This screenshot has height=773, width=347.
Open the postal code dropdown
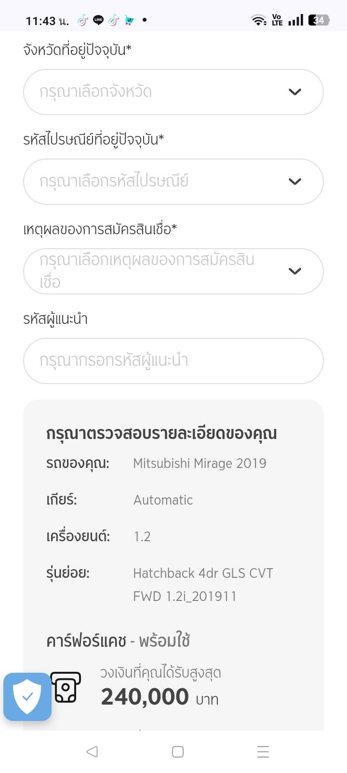pos(173,182)
